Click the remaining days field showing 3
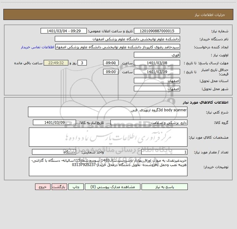Image resolution: width=237 pixels, height=229 pixels. (82, 63)
